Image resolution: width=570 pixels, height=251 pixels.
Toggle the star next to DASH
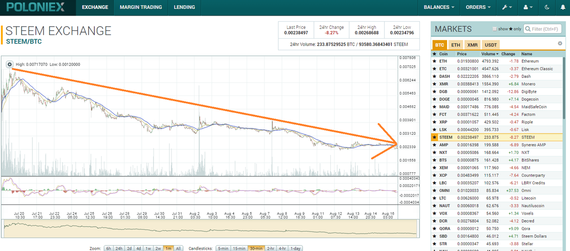click(x=434, y=76)
